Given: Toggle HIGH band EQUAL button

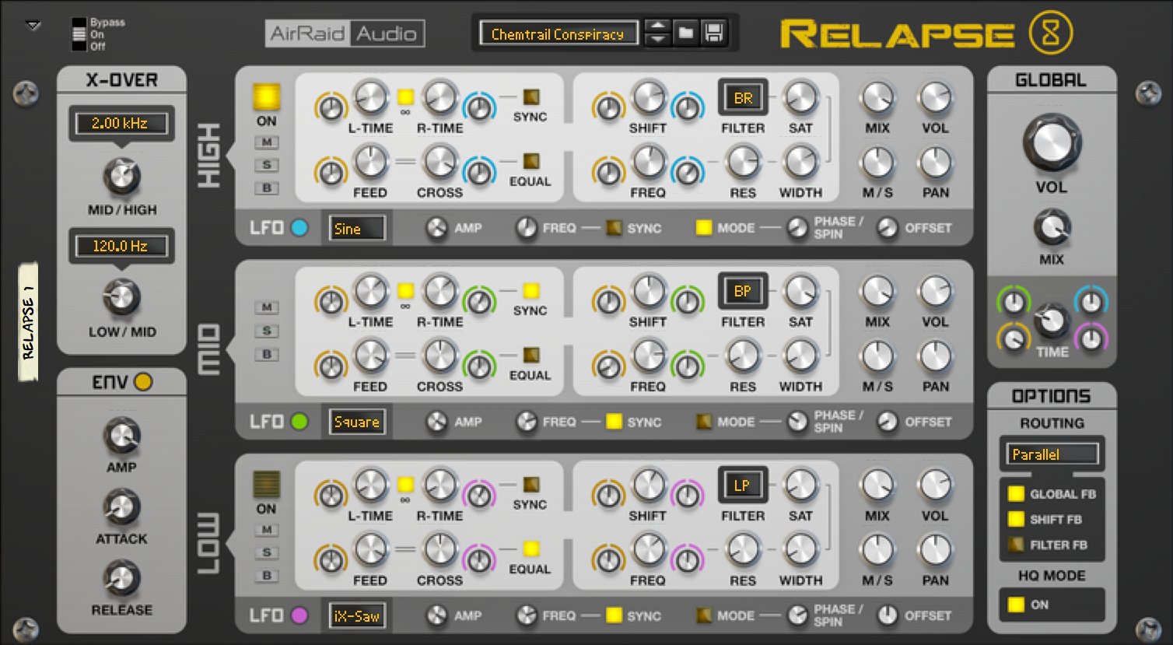Looking at the screenshot, I should click(531, 161).
